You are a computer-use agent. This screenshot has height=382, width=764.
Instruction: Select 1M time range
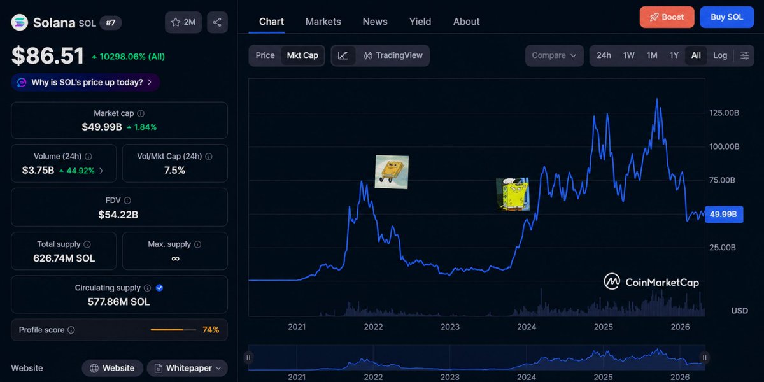[x=652, y=55]
